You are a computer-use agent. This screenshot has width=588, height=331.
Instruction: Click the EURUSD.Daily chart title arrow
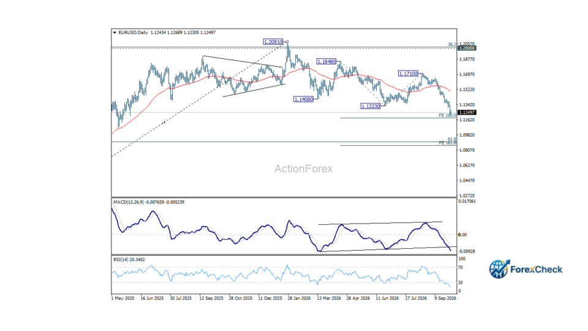coord(115,32)
